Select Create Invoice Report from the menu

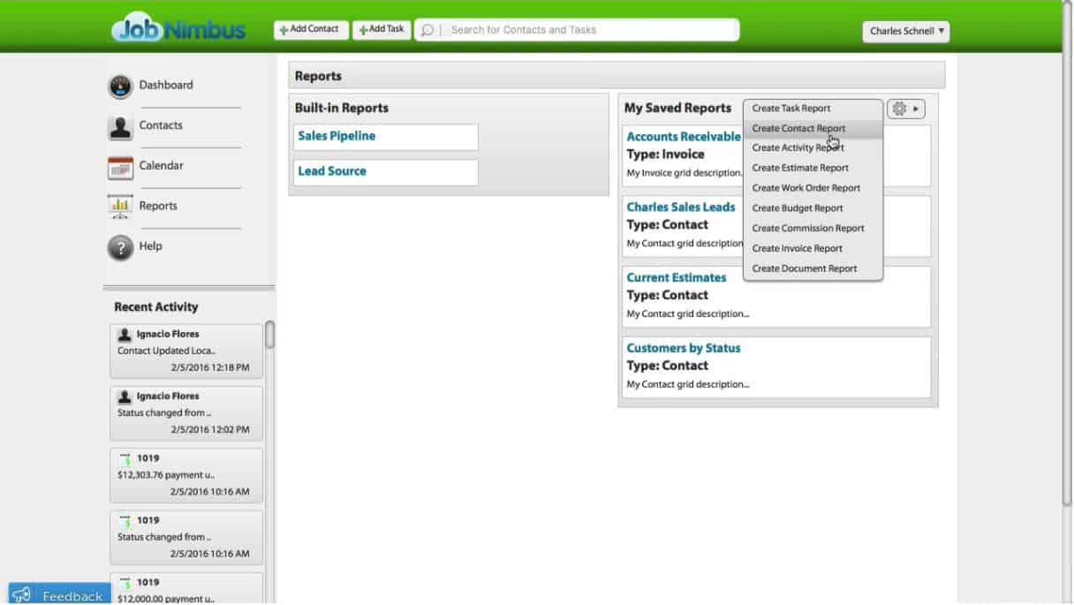(x=797, y=248)
